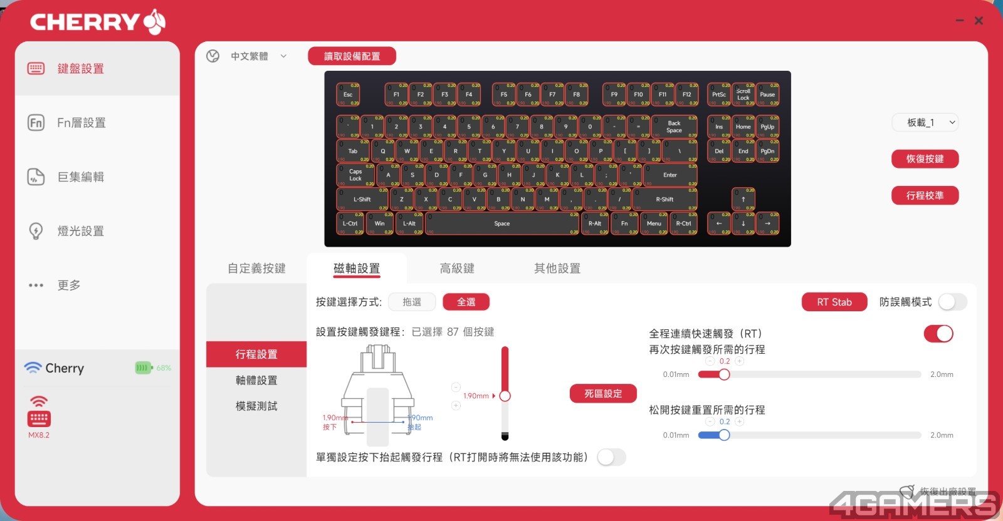
Task: Select the Space key on keyboard preview
Action: coord(502,224)
